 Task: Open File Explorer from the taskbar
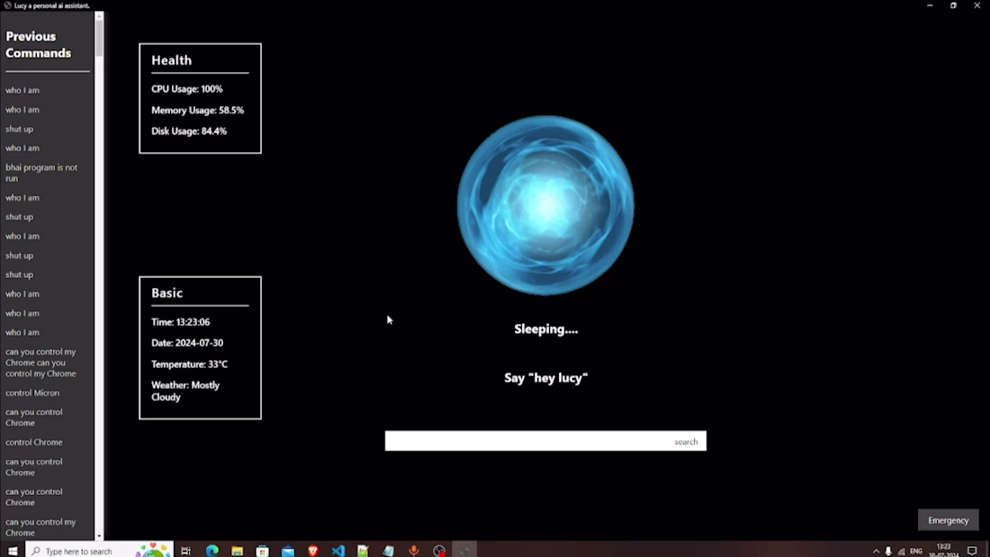[x=238, y=551]
